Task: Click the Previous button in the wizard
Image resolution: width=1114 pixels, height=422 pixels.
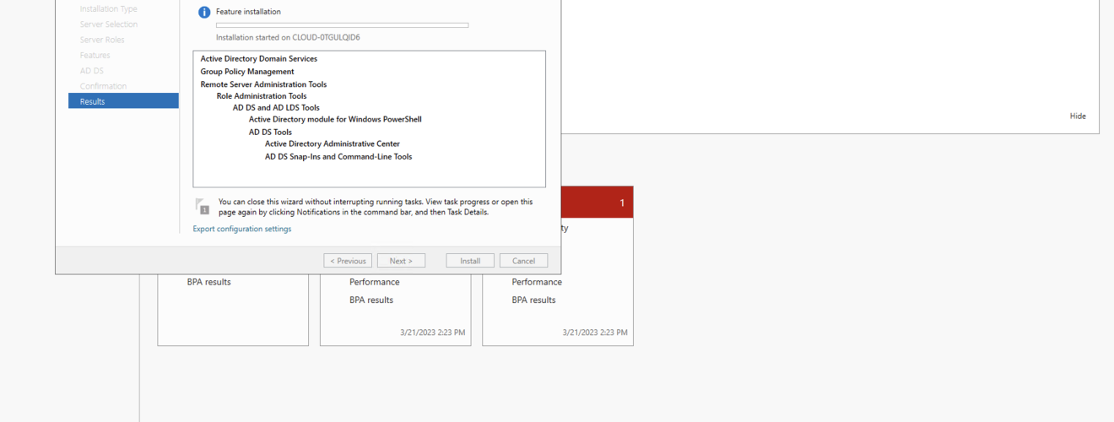Action: tap(348, 261)
